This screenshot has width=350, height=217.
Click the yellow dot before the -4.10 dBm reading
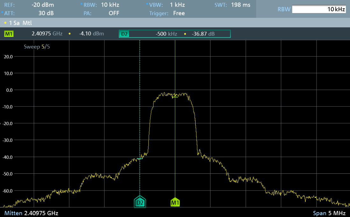69,34
